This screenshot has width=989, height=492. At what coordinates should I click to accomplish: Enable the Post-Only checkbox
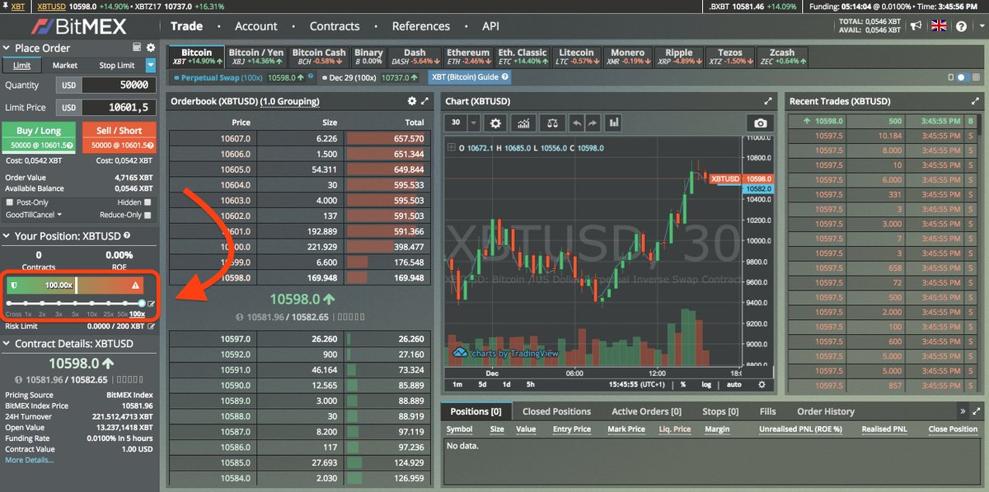(x=10, y=202)
